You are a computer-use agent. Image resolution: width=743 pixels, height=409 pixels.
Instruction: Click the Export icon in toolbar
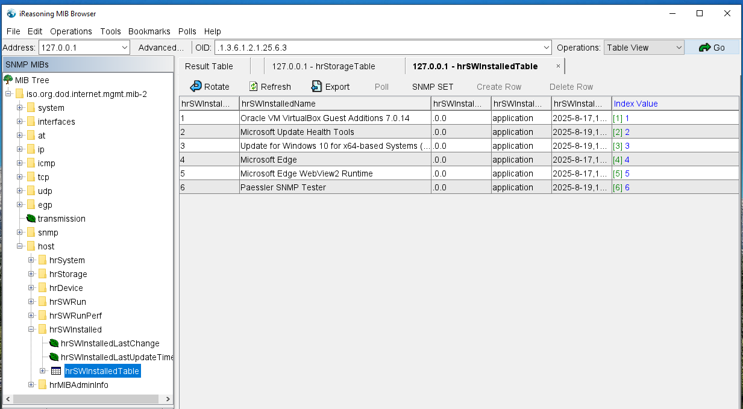(316, 87)
